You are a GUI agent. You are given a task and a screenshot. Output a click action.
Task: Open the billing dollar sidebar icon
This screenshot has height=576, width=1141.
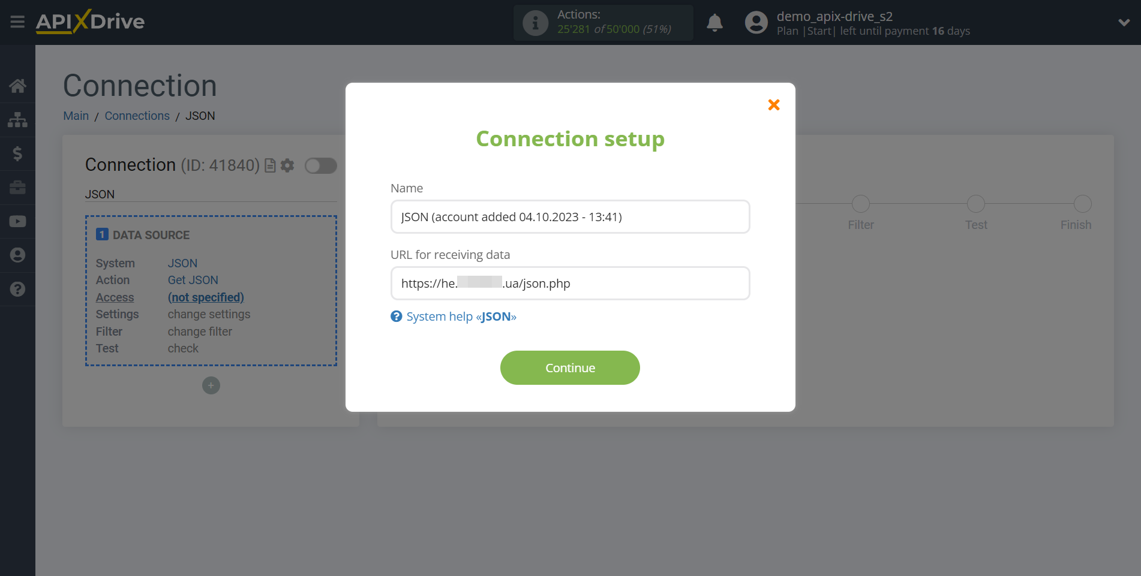(17, 153)
